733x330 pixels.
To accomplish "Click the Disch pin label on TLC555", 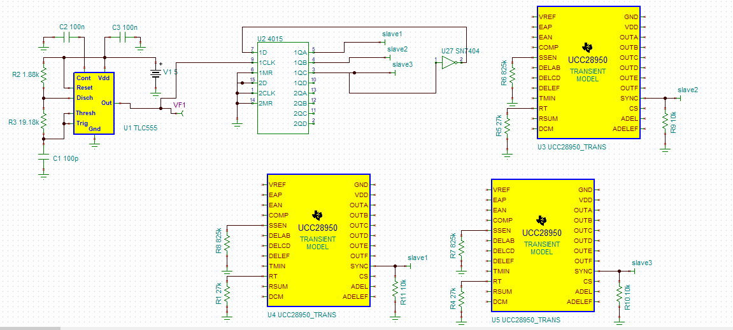I will point(85,97).
